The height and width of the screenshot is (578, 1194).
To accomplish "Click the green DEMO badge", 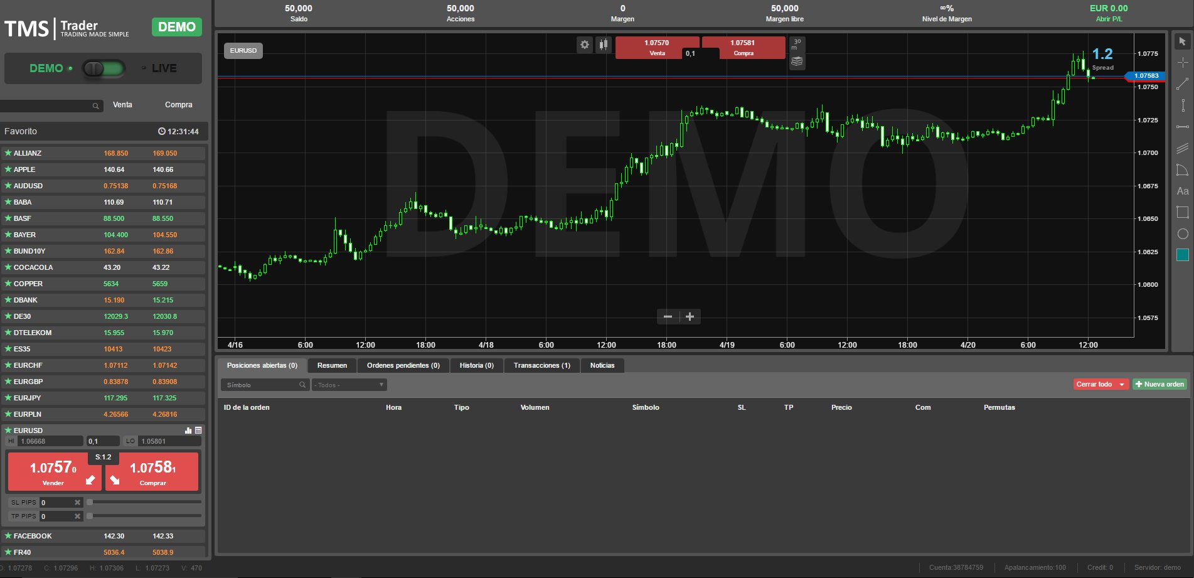I will click(x=177, y=27).
